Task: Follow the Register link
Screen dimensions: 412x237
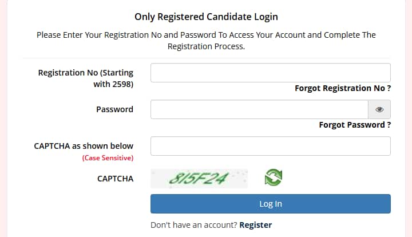Action: pos(256,225)
